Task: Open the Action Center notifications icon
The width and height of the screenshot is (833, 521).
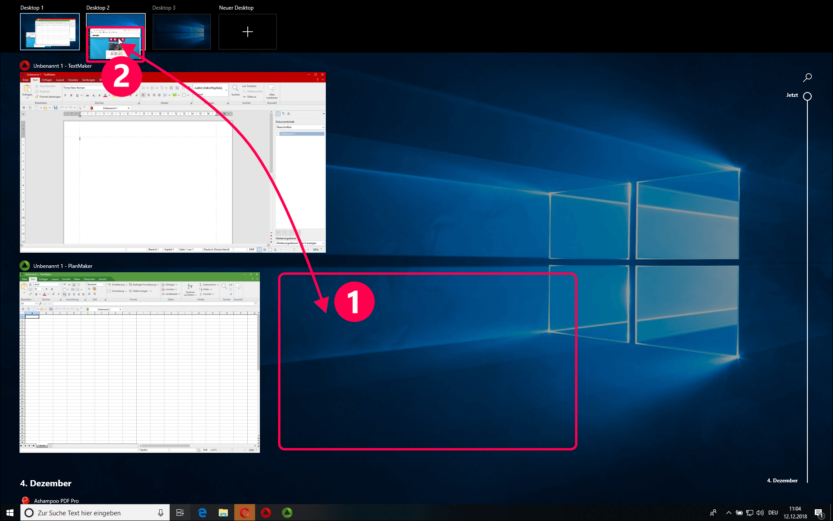Action: 819,513
